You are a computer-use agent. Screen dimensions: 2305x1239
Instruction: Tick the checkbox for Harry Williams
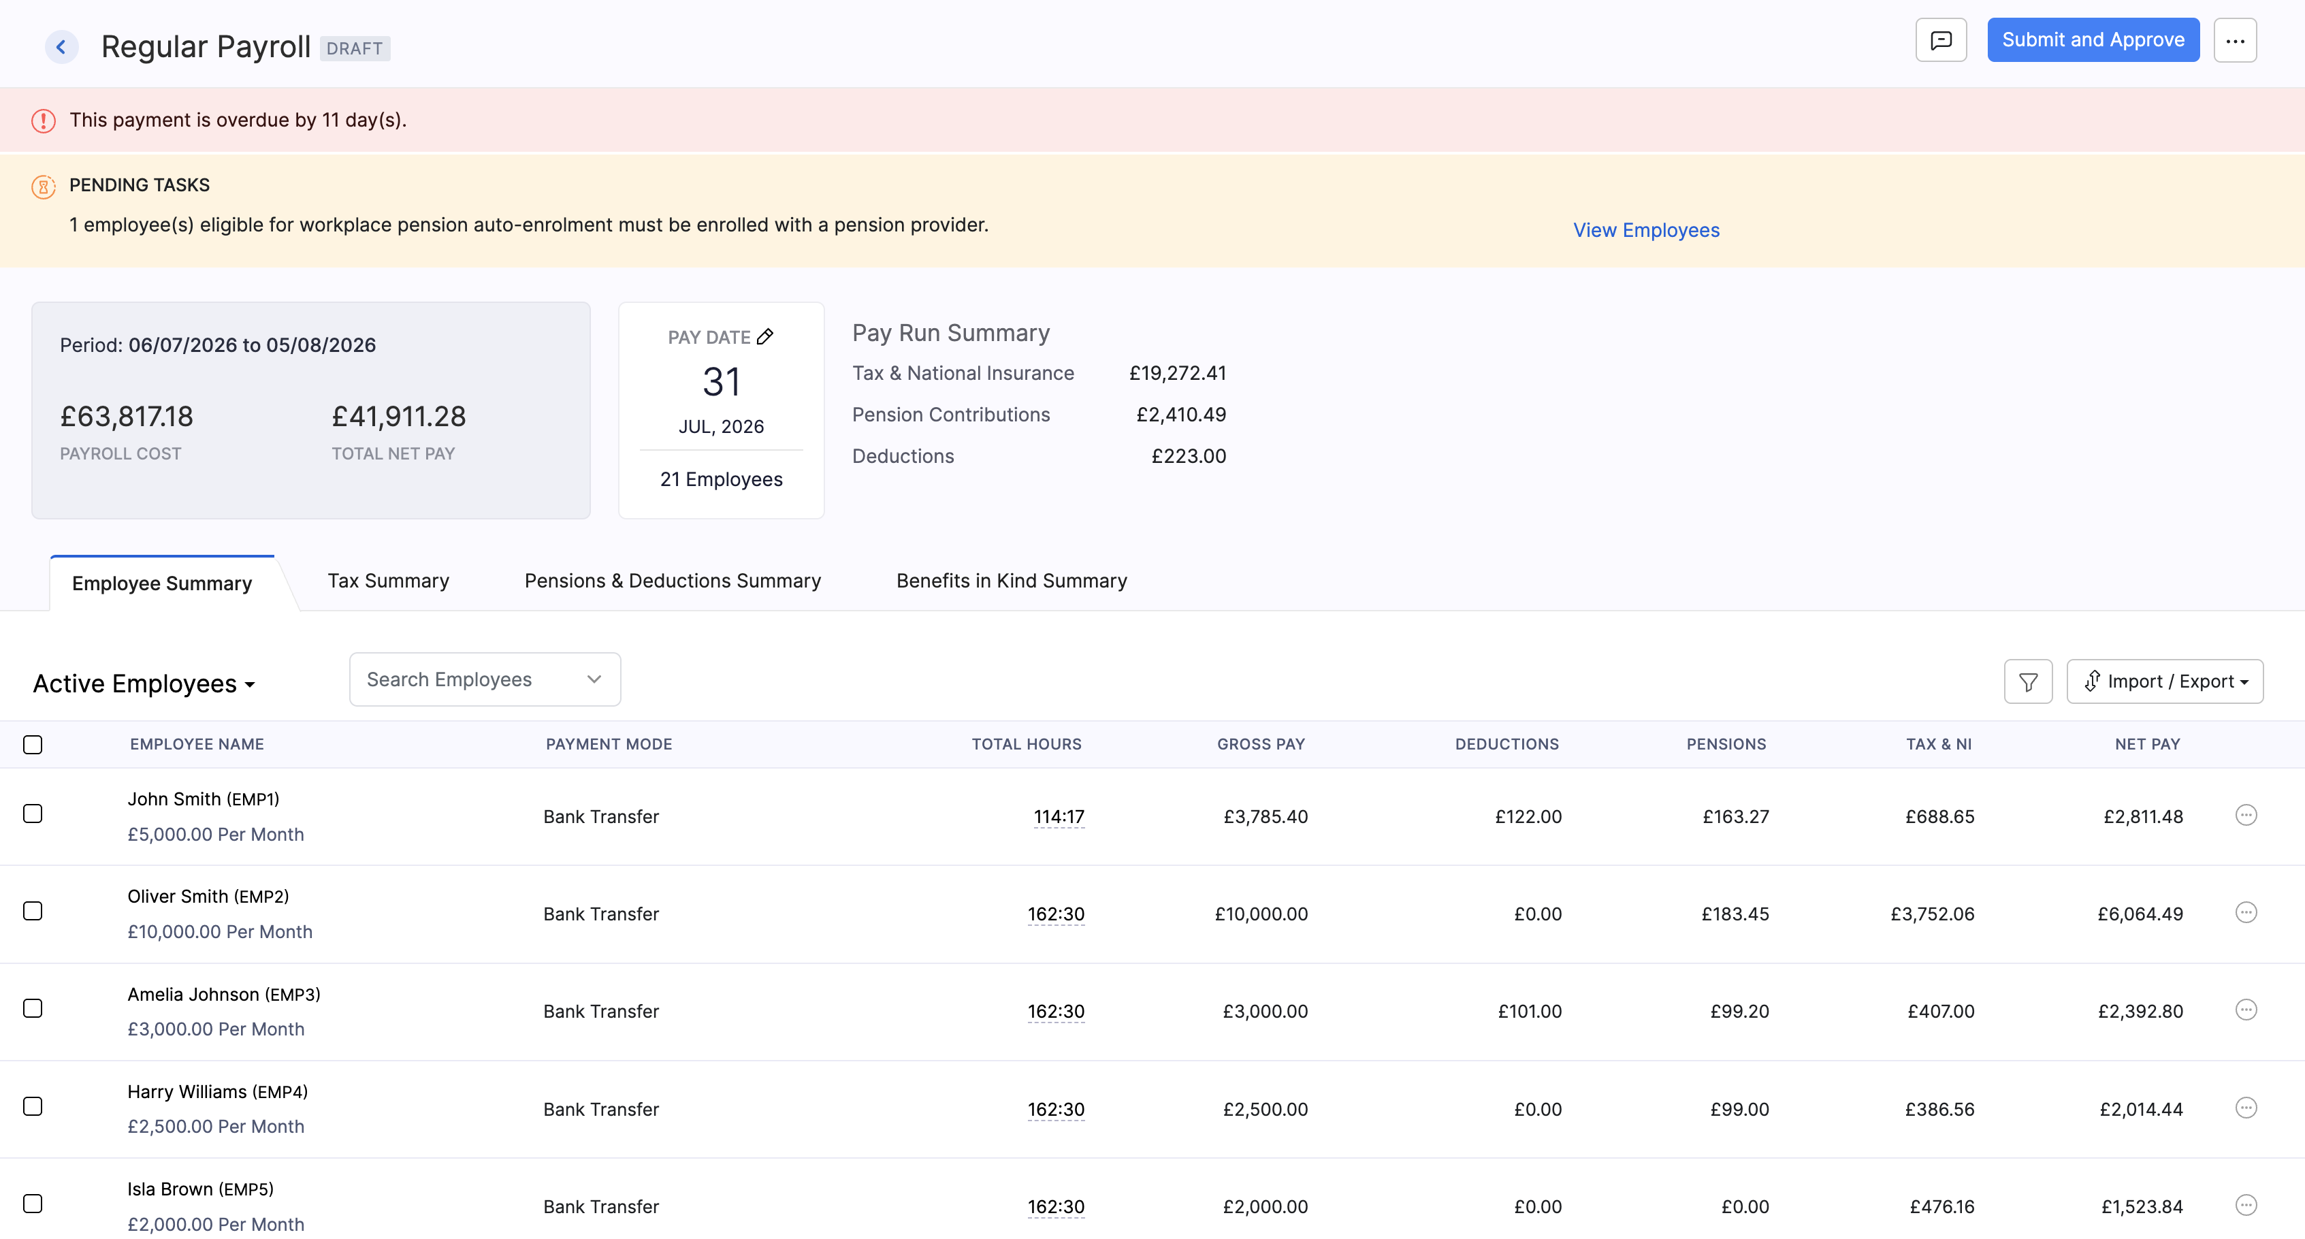(33, 1106)
